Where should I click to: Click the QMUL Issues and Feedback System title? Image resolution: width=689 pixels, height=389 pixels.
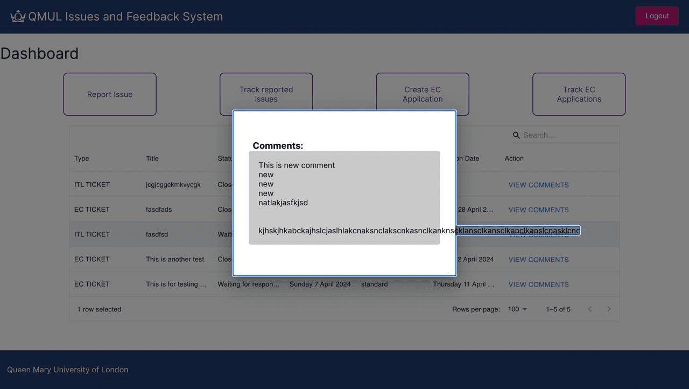pyautogui.click(x=125, y=16)
